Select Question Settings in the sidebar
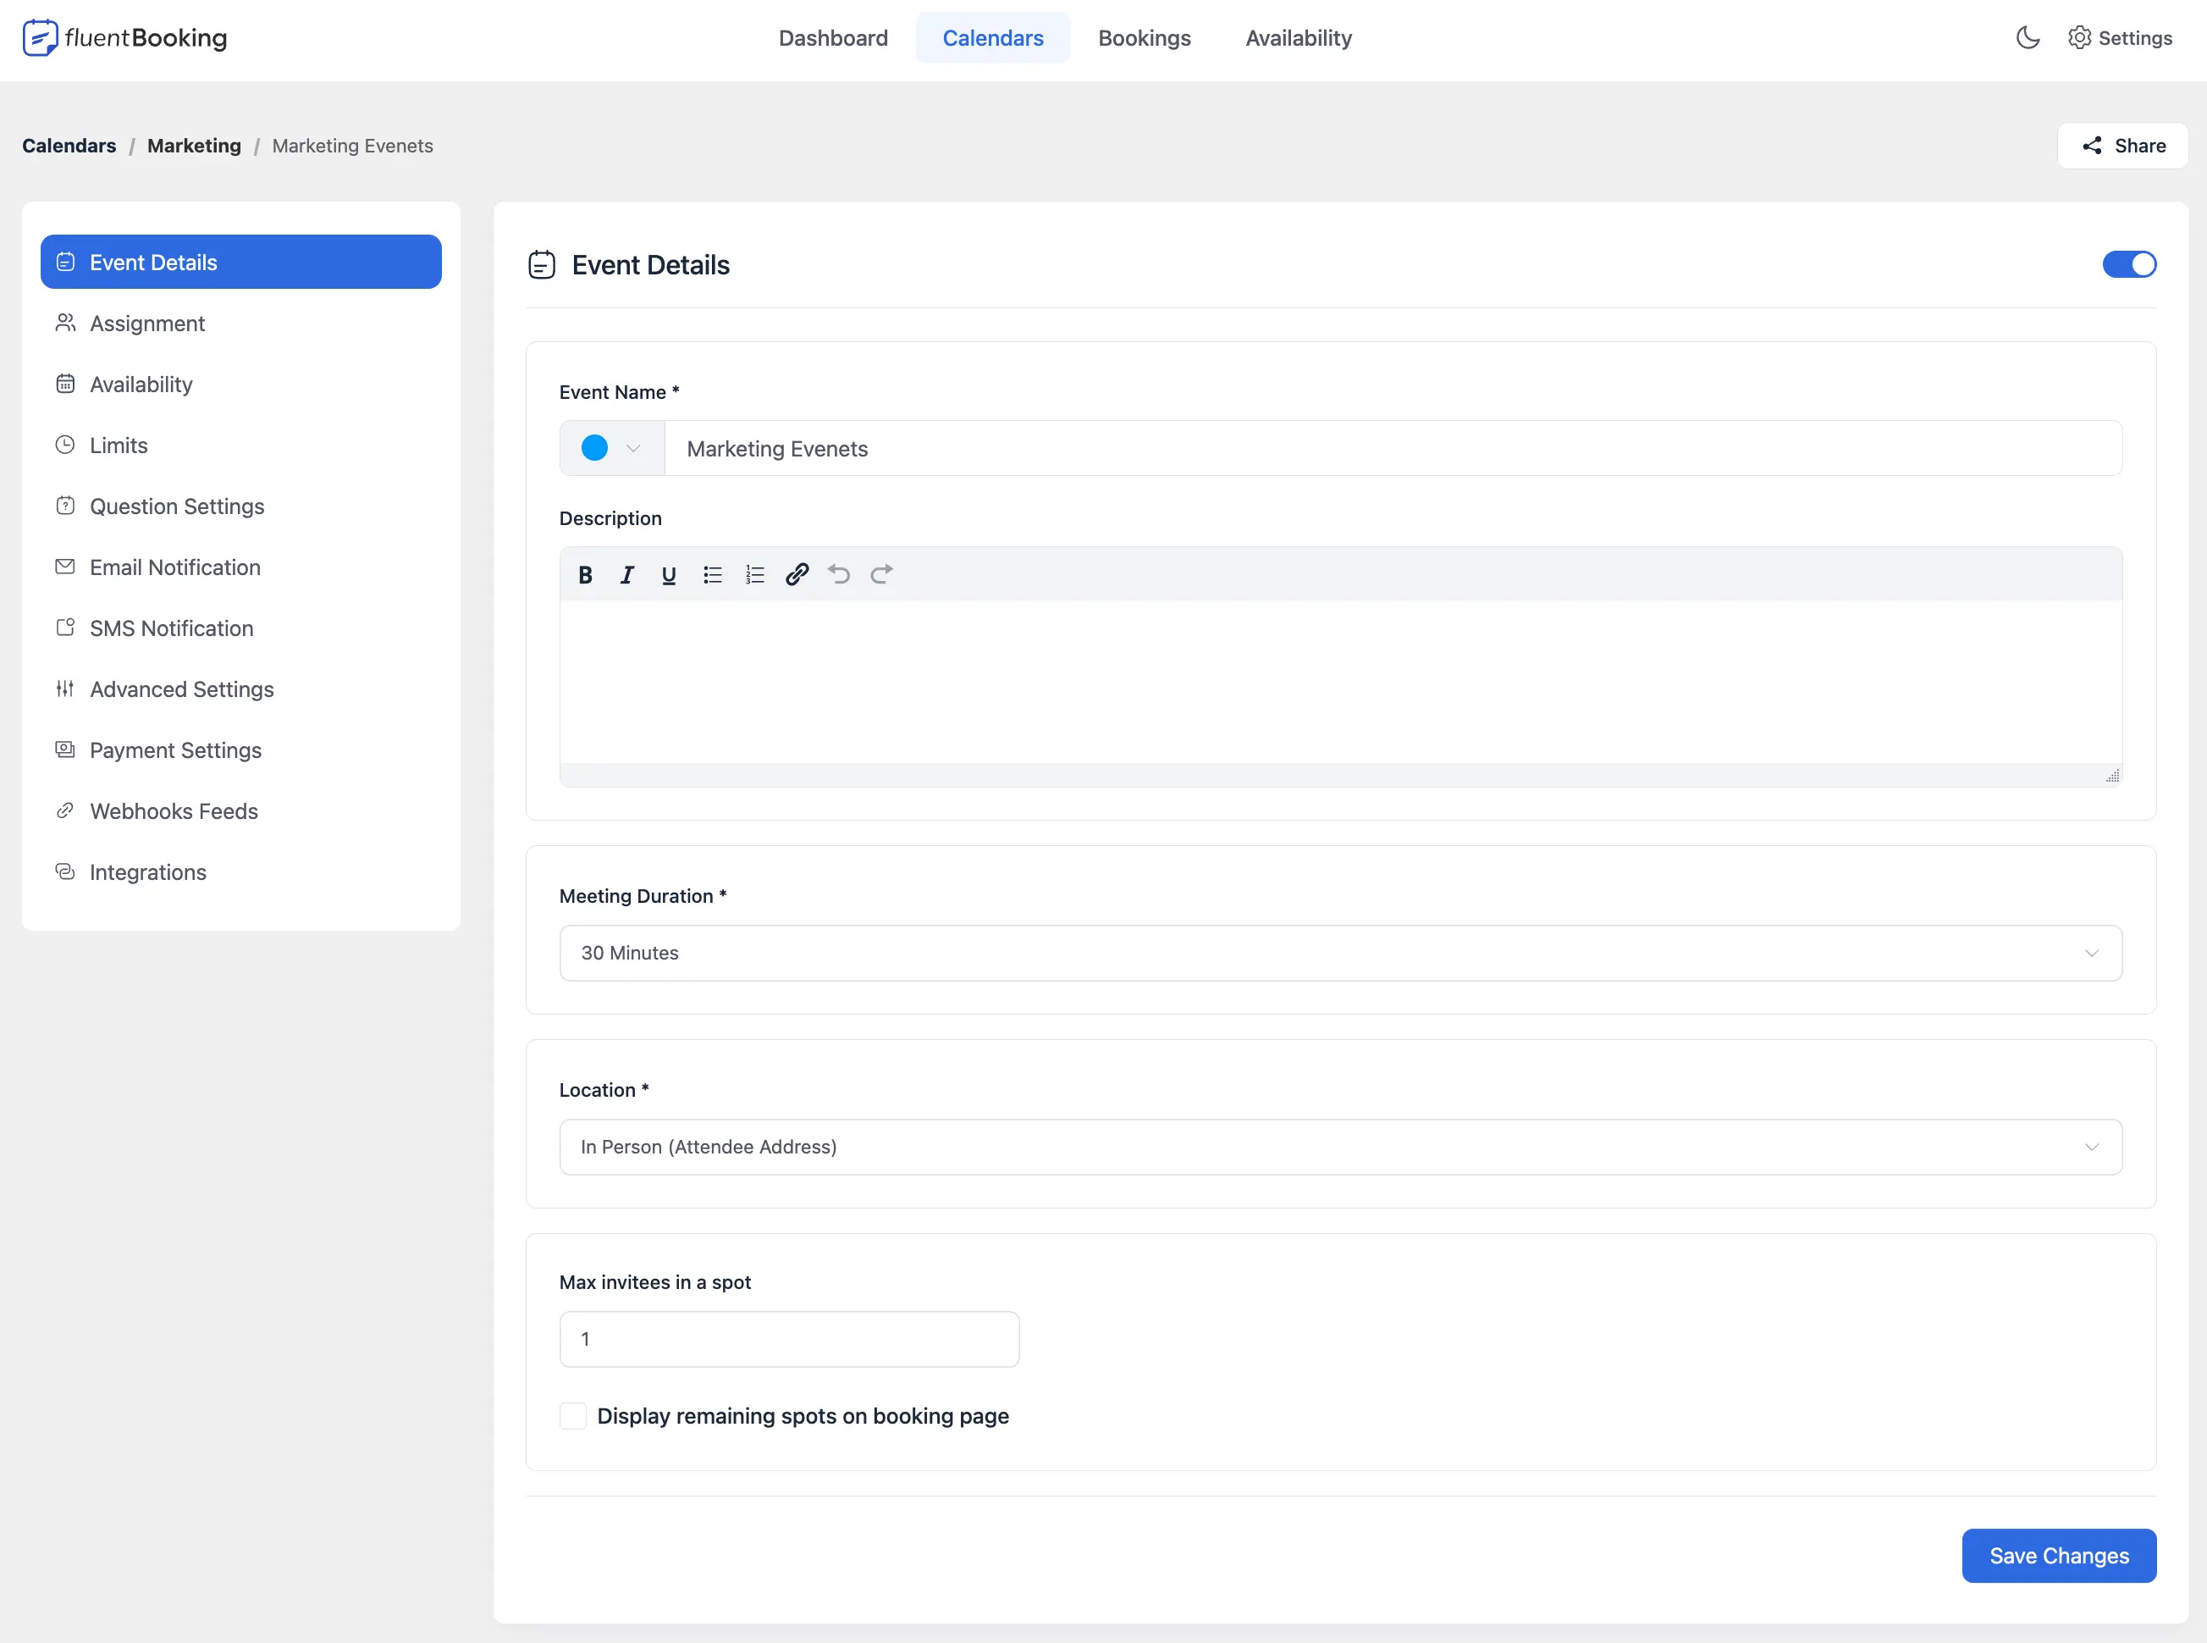Viewport: 2207px width, 1643px height. tap(241, 506)
